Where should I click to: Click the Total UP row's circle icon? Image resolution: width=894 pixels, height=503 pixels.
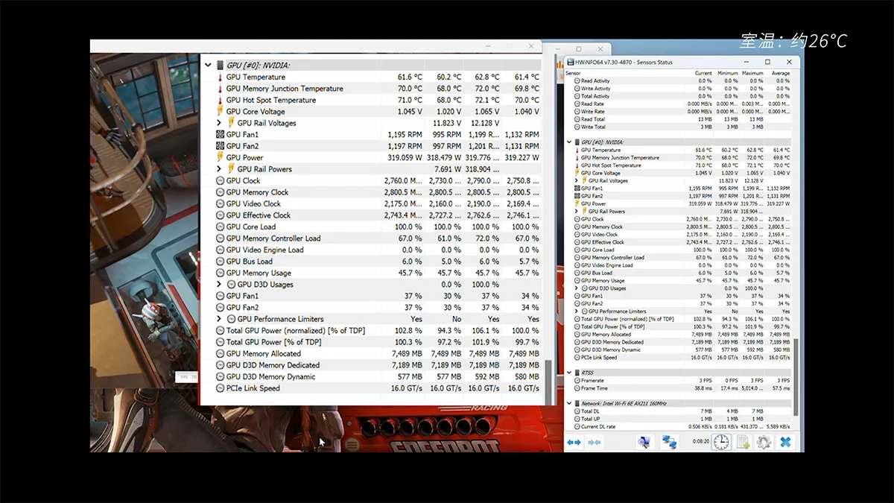tap(577, 419)
